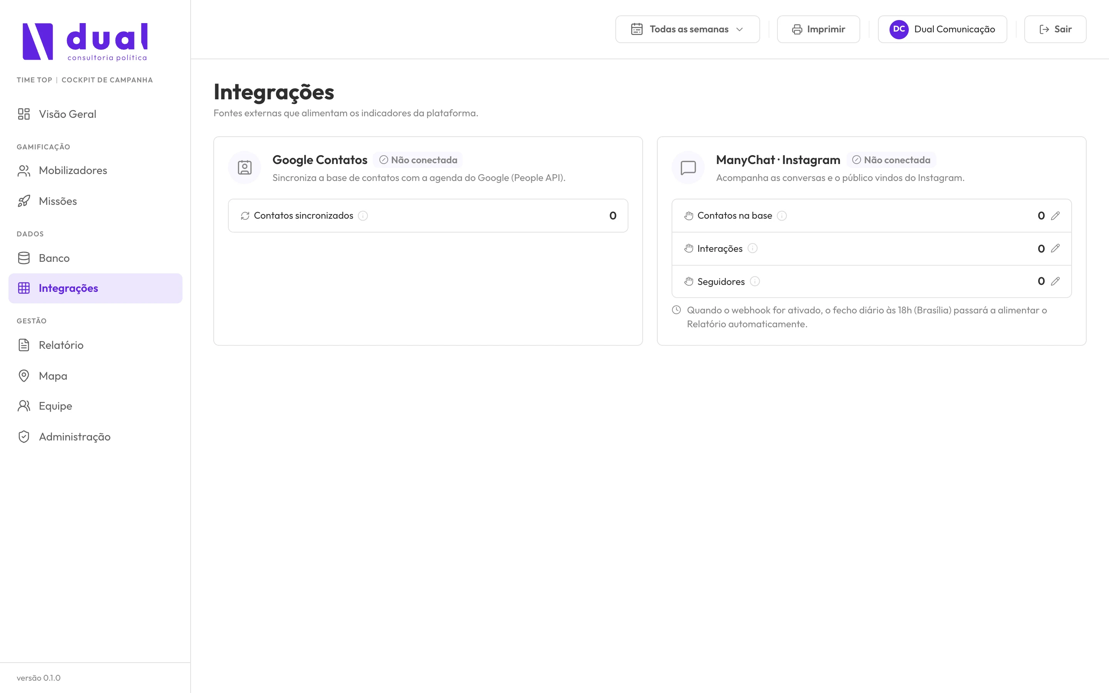Image resolution: width=1109 pixels, height=693 pixels.
Task: Open the Dual Comunicação account button
Action: pyautogui.click(x=942, y=29)
